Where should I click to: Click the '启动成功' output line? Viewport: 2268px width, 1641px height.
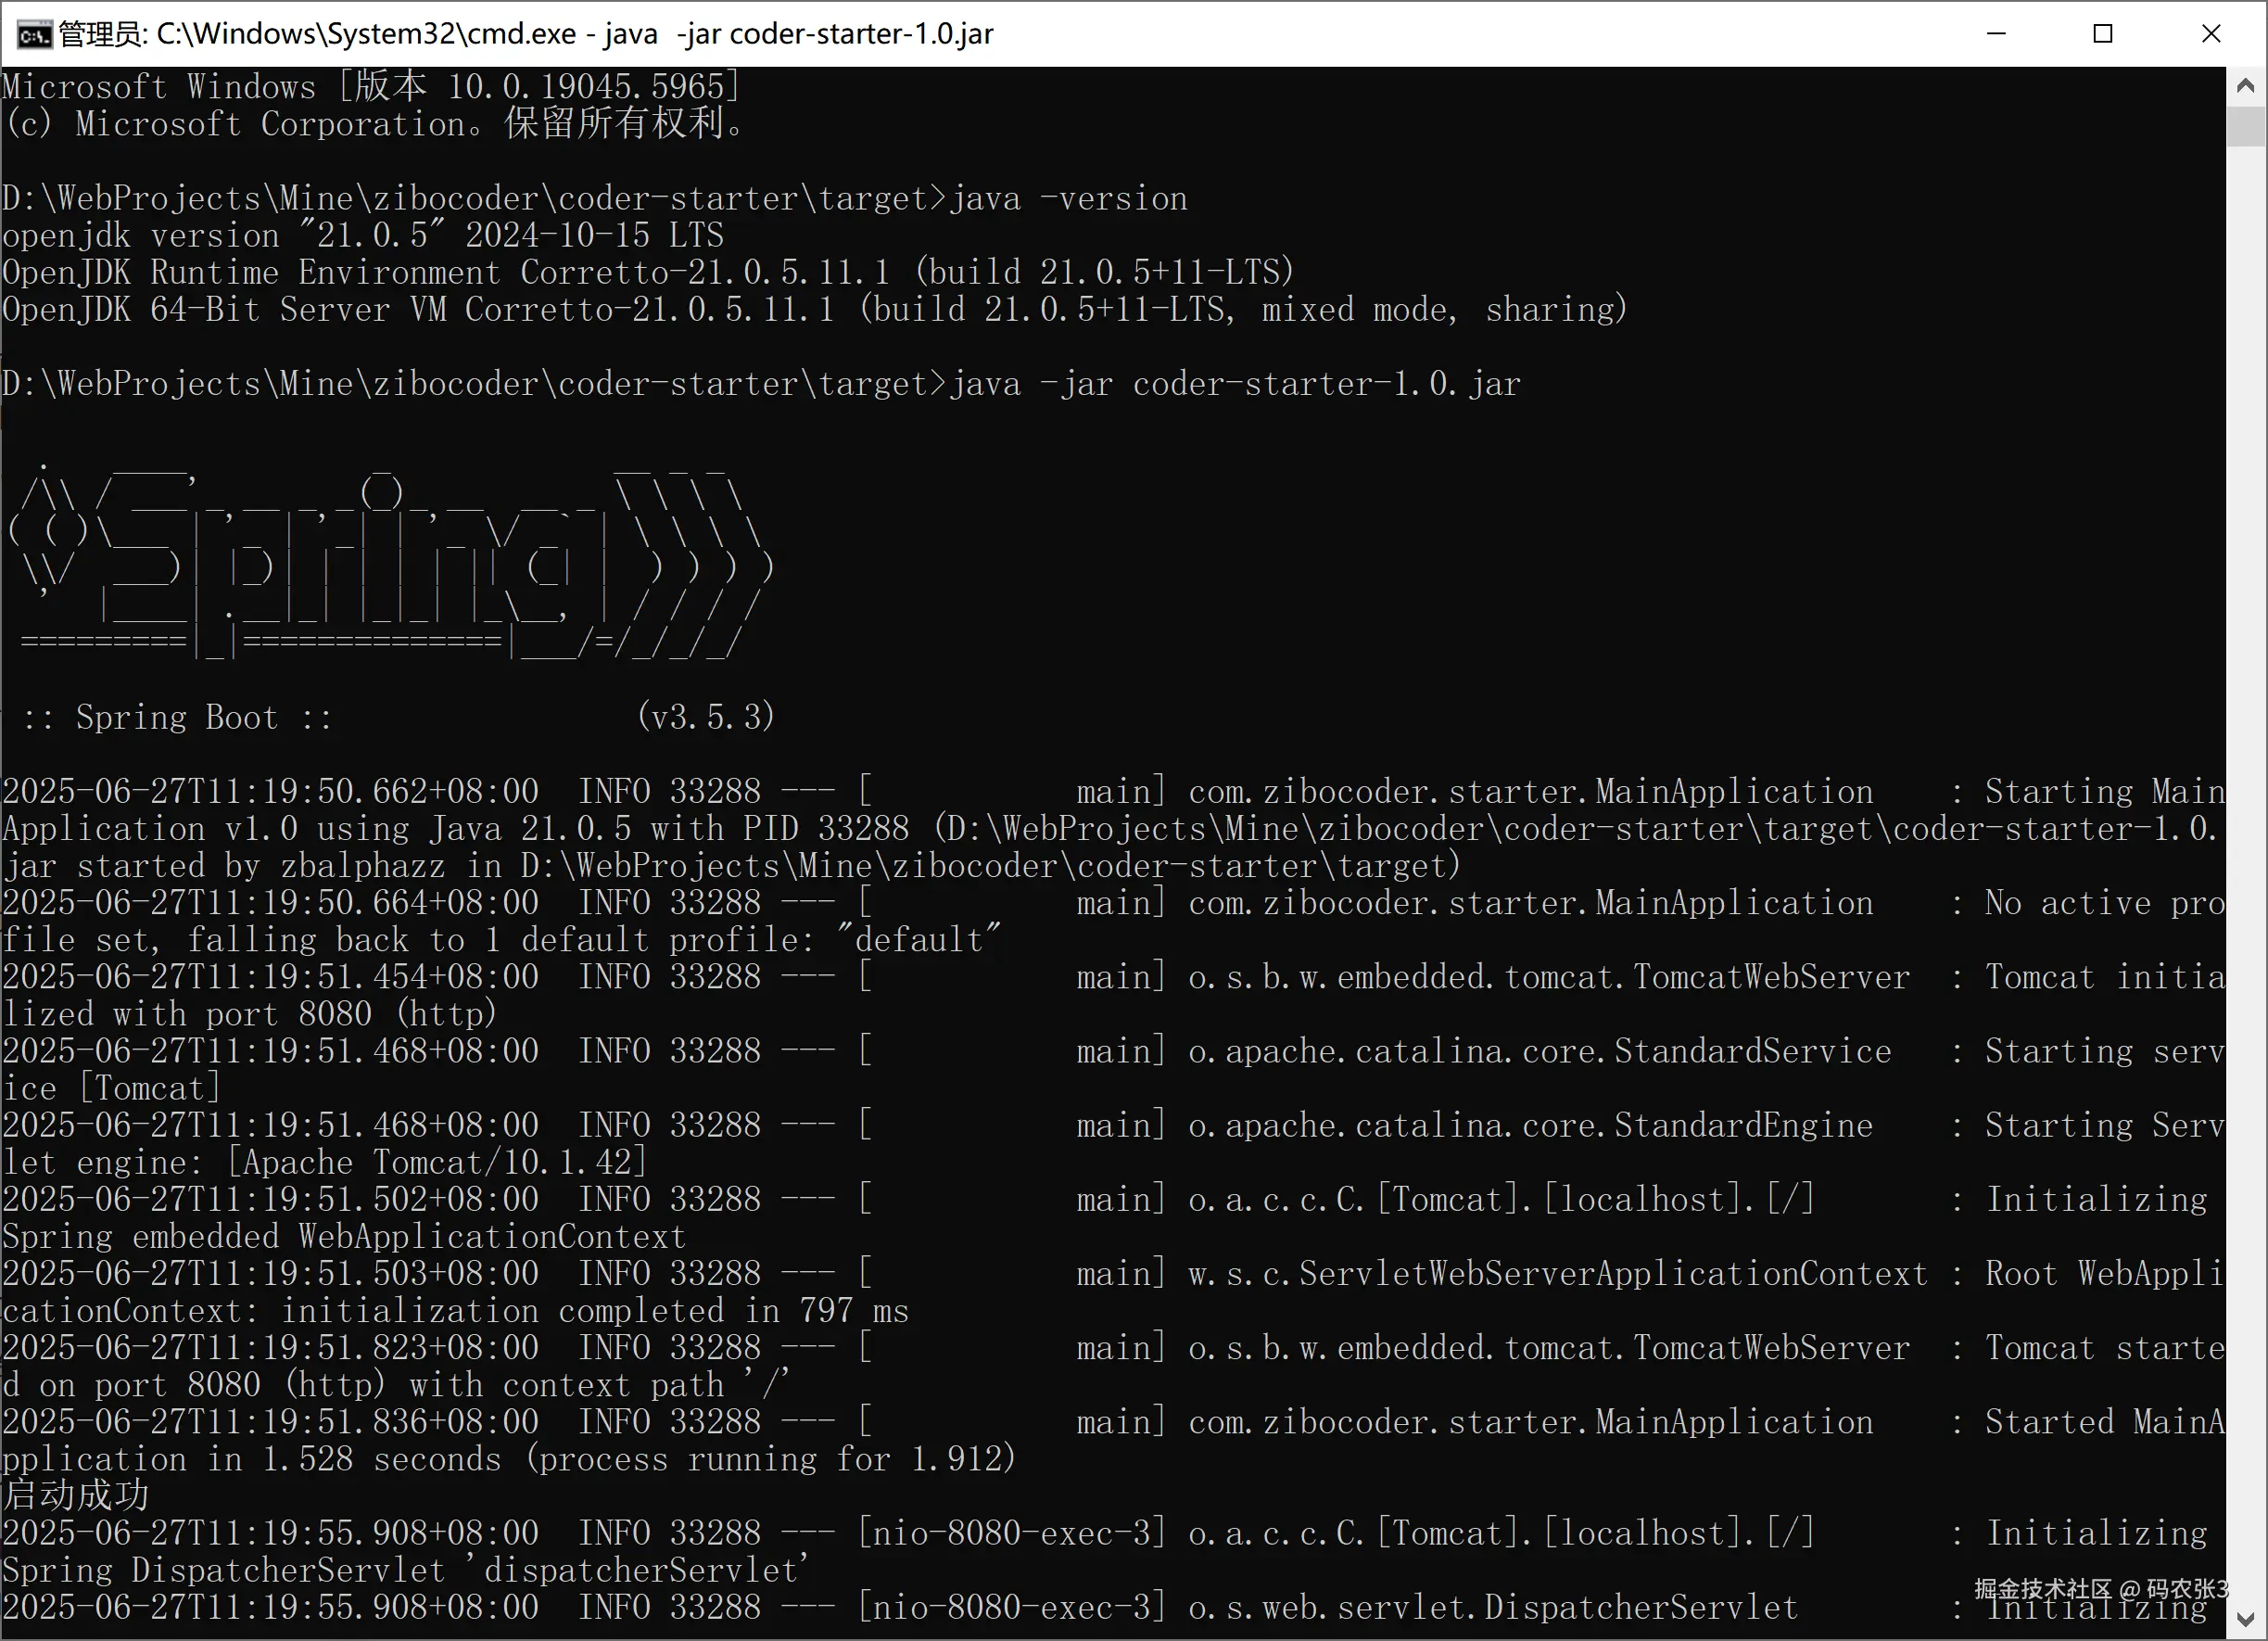tap(76, 1496)
